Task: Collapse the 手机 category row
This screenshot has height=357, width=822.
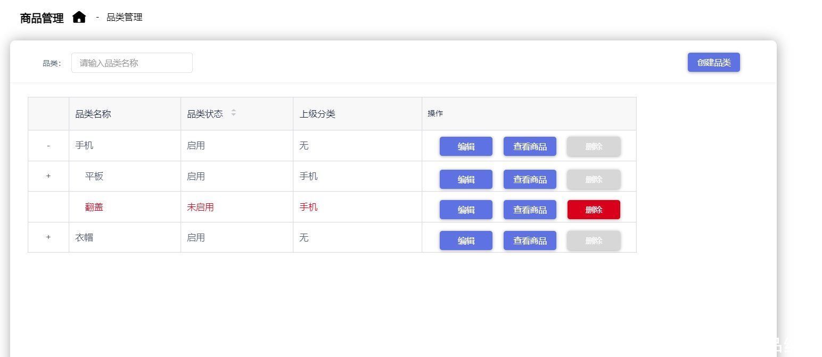Action: point(48,145)
